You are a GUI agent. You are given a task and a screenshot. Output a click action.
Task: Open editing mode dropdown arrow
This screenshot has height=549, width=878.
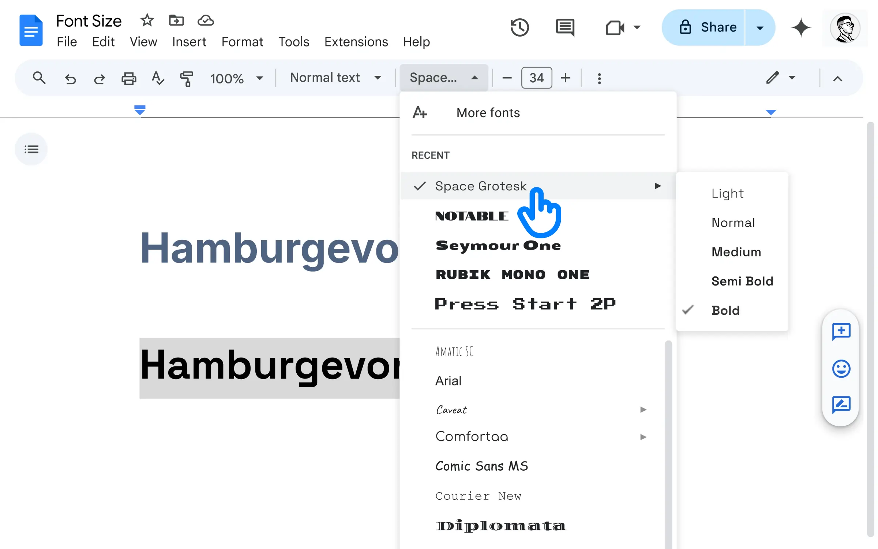pyautogui.click(x=792, y=78)
